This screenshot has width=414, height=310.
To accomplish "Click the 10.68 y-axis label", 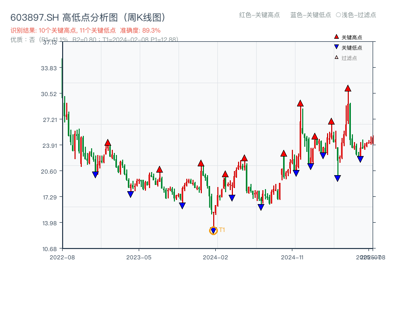I will [x=50, y=249].
